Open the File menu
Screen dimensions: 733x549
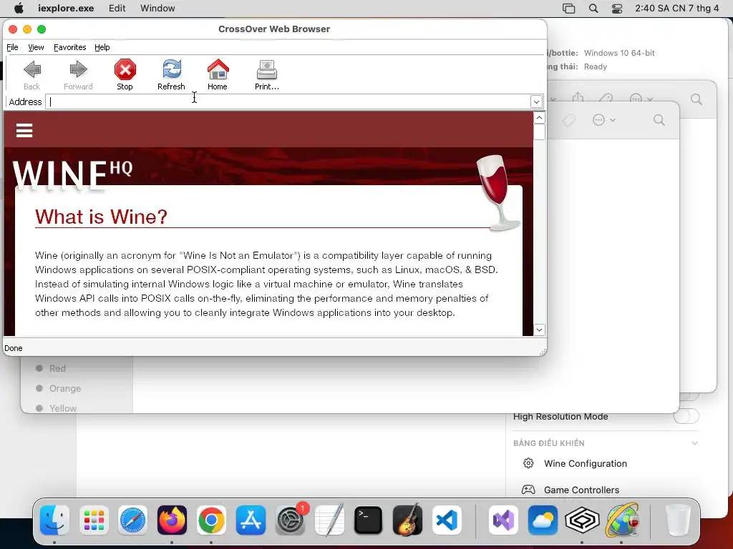point(12,47)
